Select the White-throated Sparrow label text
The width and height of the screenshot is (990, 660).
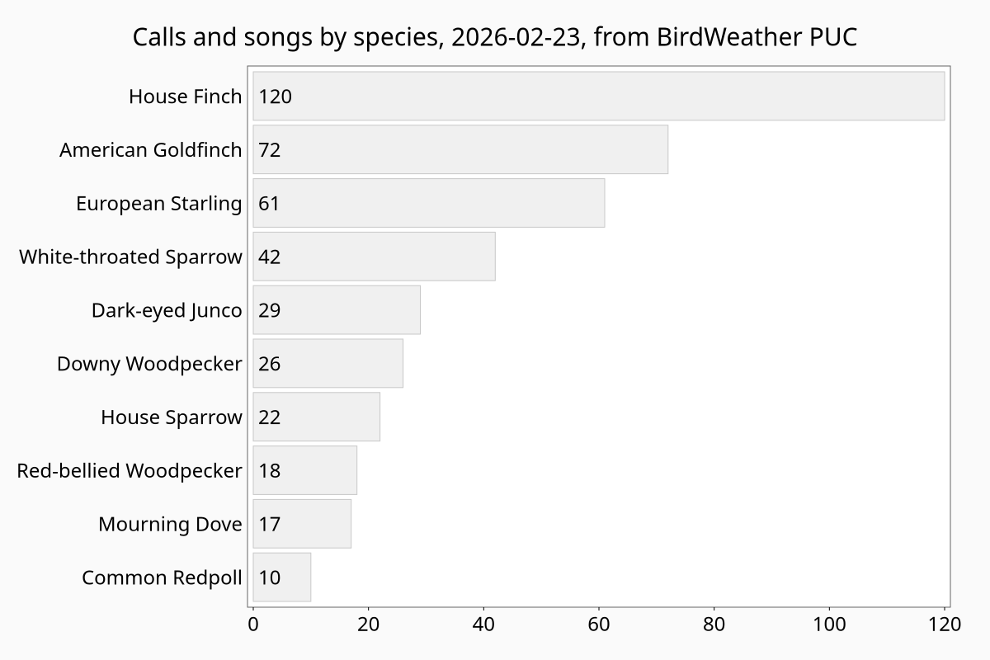131,257
